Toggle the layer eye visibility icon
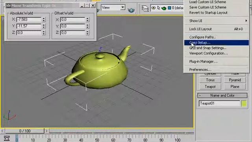Screen dimensions: 252x142 click(x=154, y=8)
